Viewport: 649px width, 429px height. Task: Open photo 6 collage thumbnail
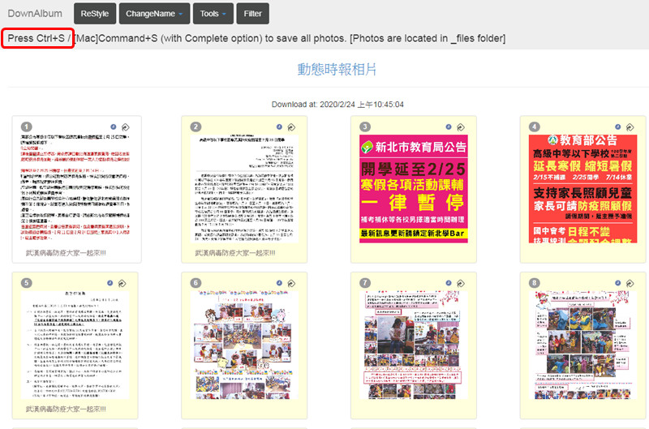pyautogui.click(x=244, y=345)
